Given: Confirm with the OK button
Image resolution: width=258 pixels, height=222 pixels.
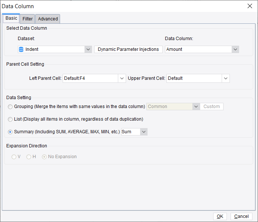Looking at the screenshot, I should [220, 216].
